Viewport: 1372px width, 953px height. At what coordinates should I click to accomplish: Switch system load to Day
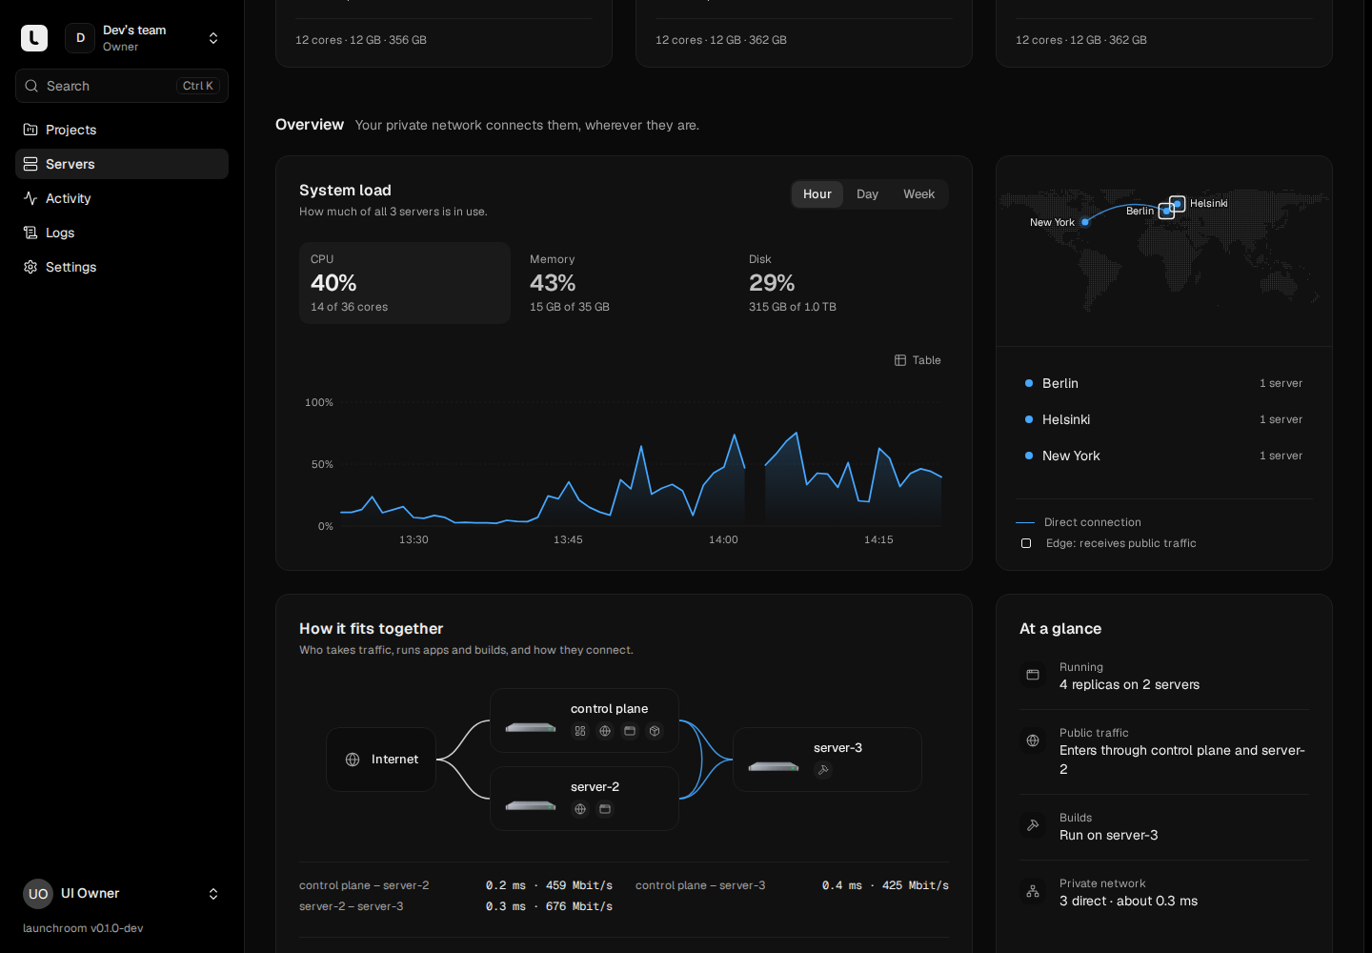[867, 194]
